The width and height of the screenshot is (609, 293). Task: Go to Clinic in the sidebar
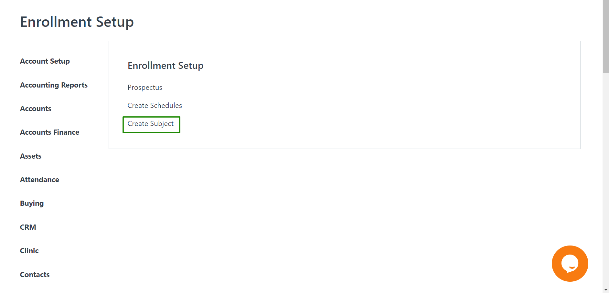(x=29, y=251)
